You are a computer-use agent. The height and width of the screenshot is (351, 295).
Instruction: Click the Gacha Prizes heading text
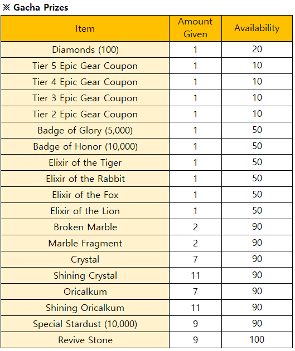click(x=41, y=8)
